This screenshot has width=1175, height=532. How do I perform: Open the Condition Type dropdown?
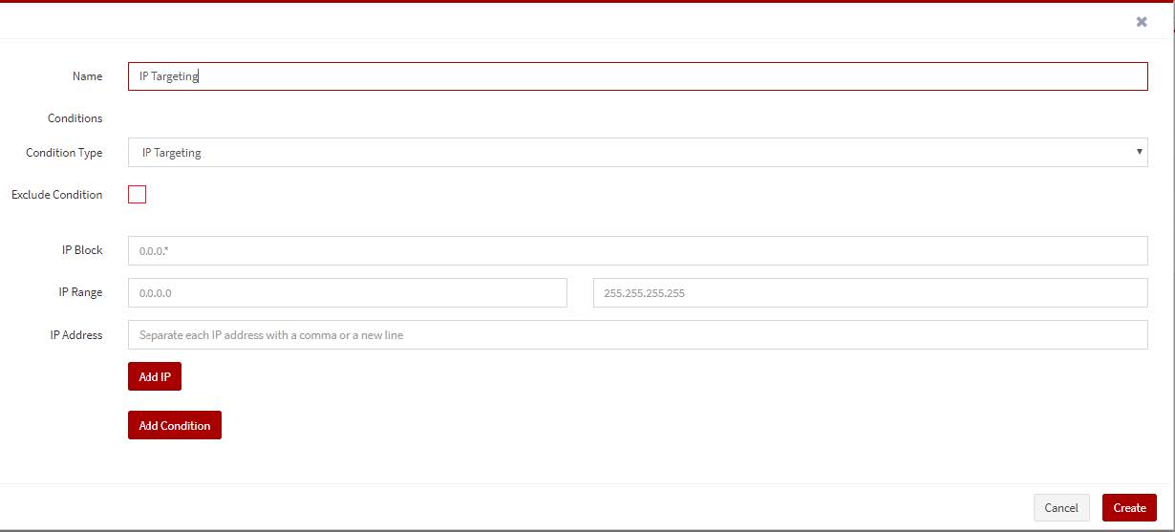pyautogui.click(x=638, y=153)
